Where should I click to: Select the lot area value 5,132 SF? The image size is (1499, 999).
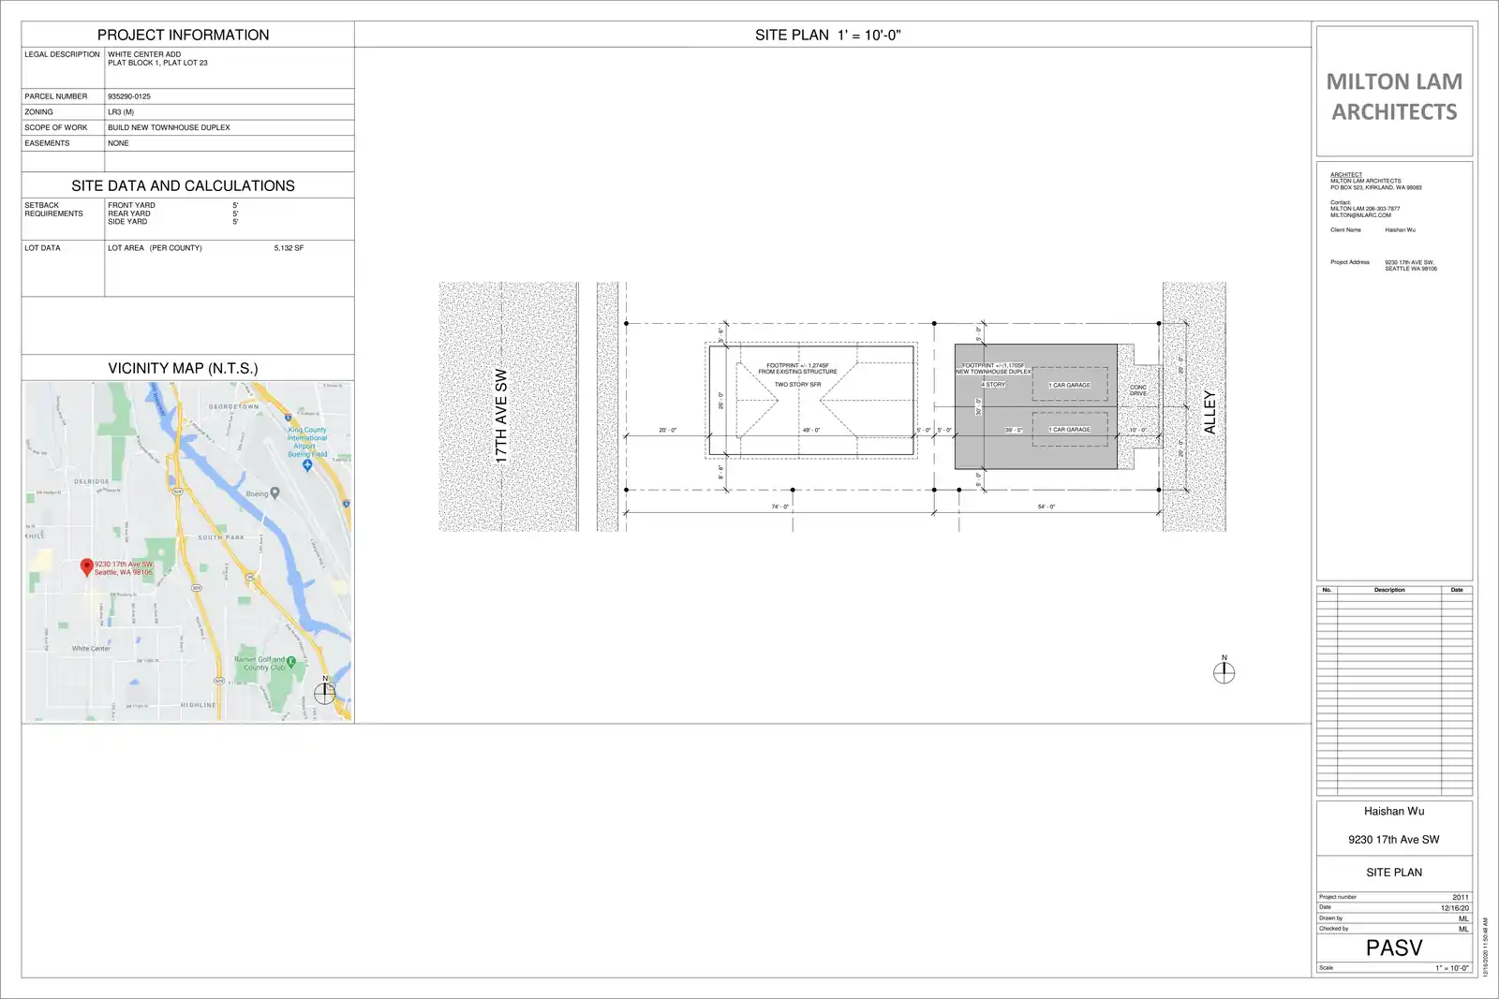289,248
